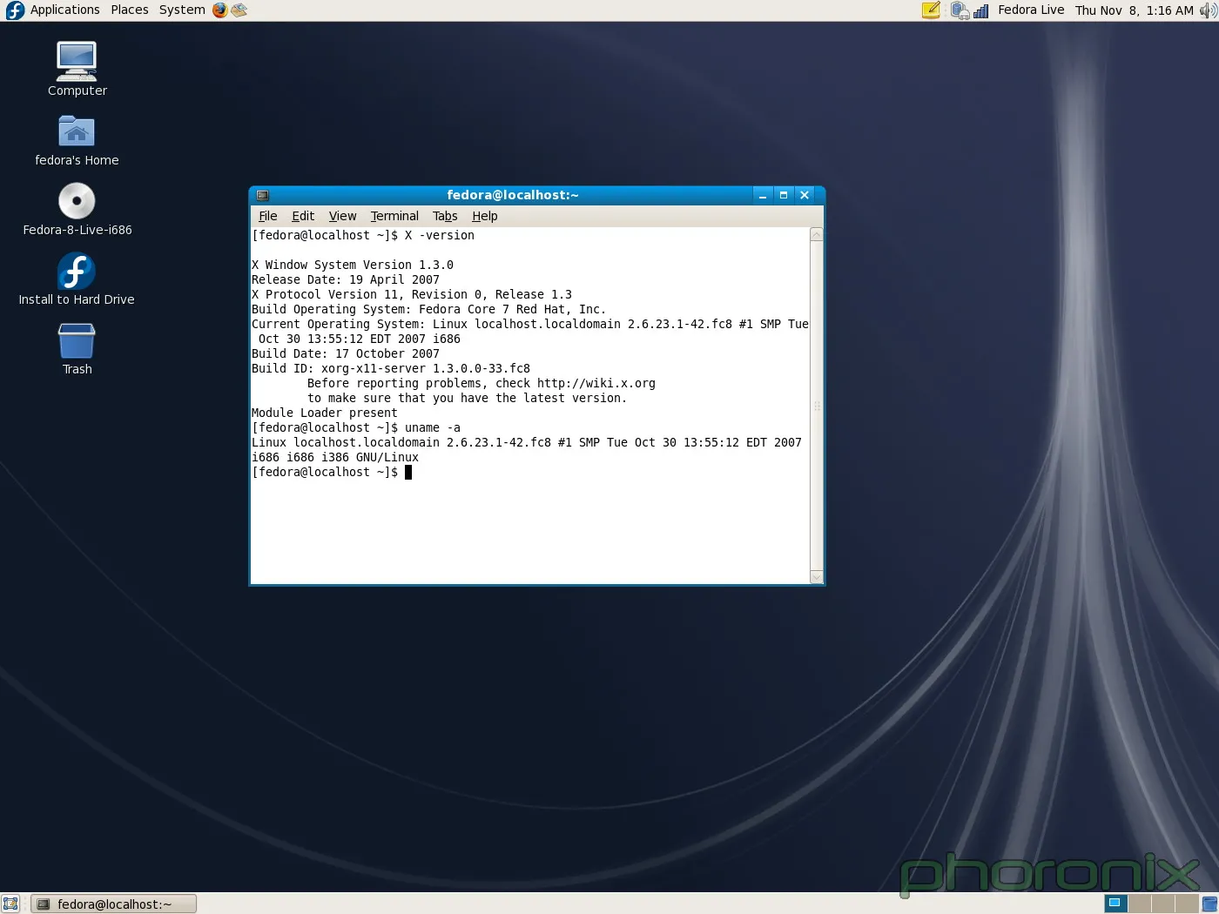1219x914 pixels.
Task: Click the Show Desktop button in bottom panel
Action: pos(10,904)
